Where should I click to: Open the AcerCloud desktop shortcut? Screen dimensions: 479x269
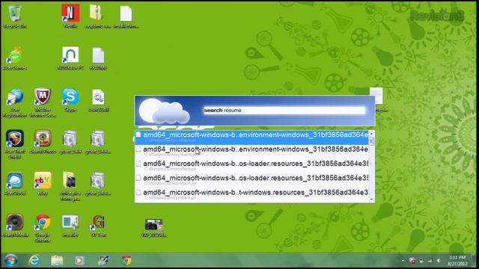[x=14, y=184]
